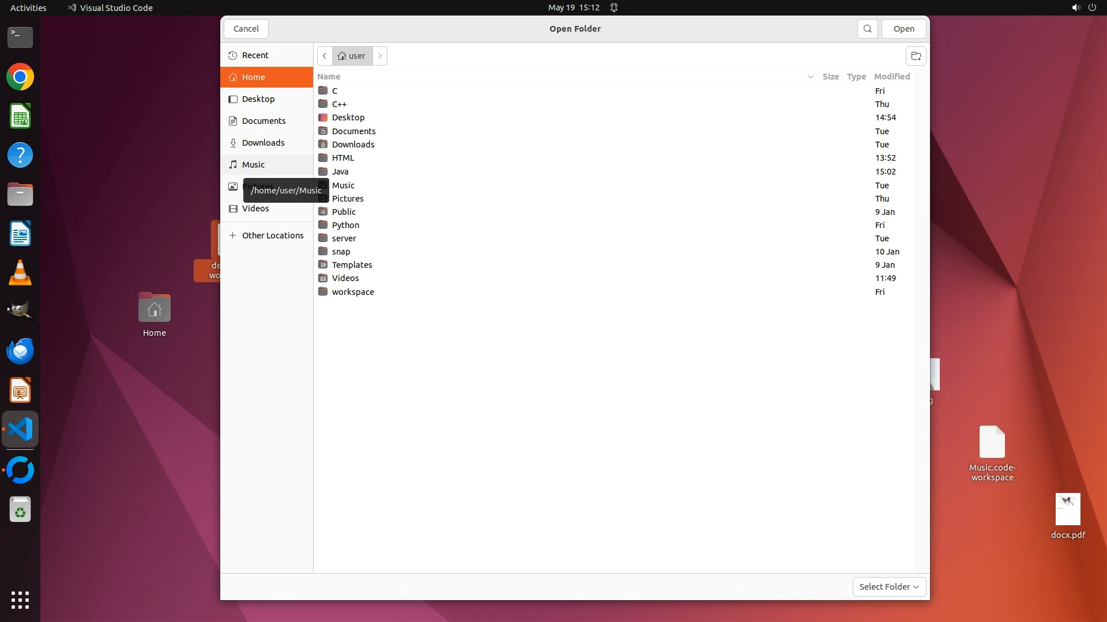Select Recent in the sidebar
This screenshot has height=622, width=1107.
pyautogui.click(x=255, y=55)
